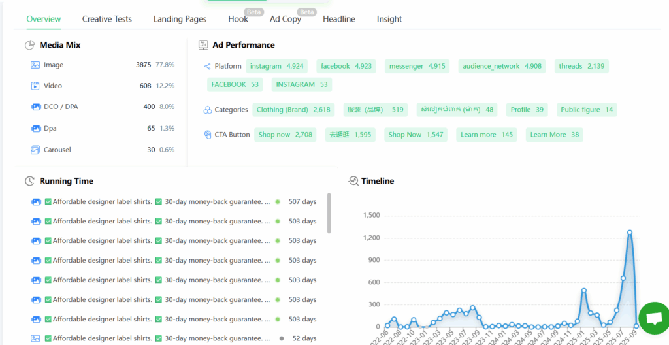Click the Shop Now 1,547 CTA tag
Viewport: 669px width, 345px height.
point(416,135)
